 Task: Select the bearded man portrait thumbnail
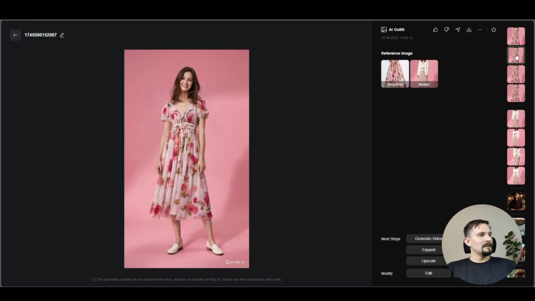(x=516, y=201)
